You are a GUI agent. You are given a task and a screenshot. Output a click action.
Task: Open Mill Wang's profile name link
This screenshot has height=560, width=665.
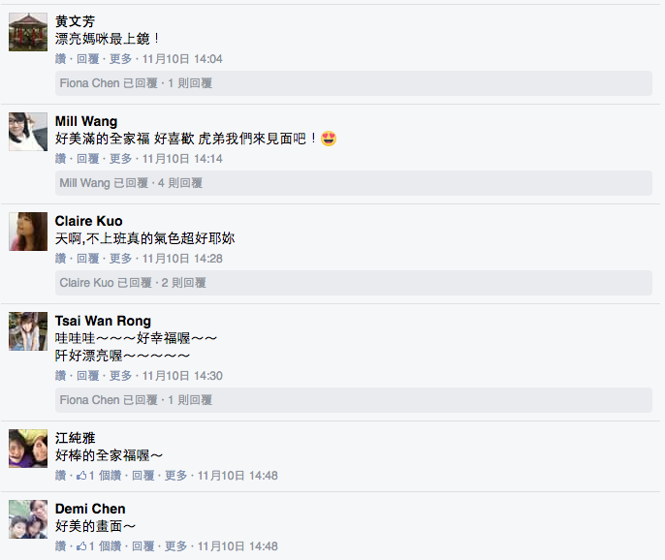[x=85, y=121]
